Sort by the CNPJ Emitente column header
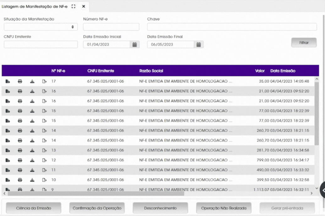 pyautogui.click(x=101, y=71)
